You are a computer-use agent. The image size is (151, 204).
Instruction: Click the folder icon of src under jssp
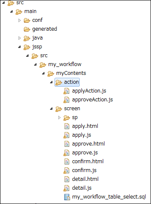click(x=35, y=56)
